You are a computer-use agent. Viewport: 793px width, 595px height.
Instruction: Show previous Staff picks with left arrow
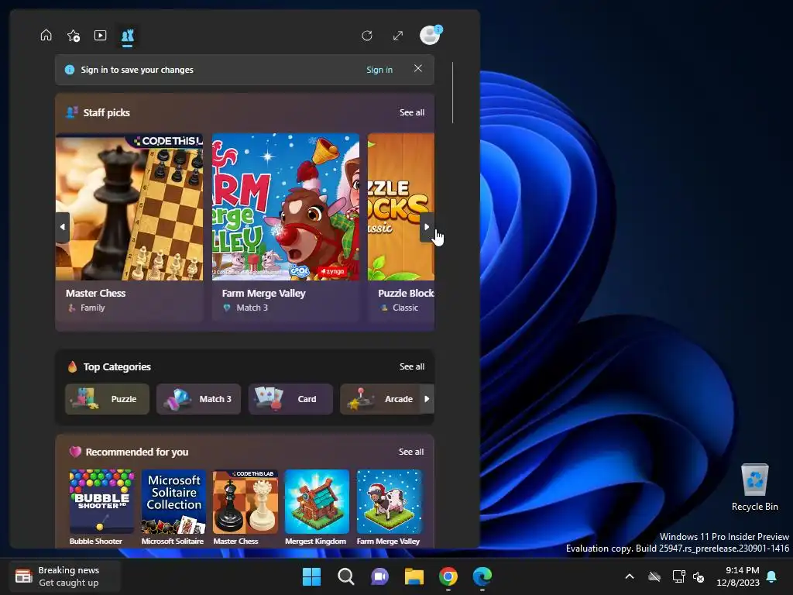click(62, 227)
